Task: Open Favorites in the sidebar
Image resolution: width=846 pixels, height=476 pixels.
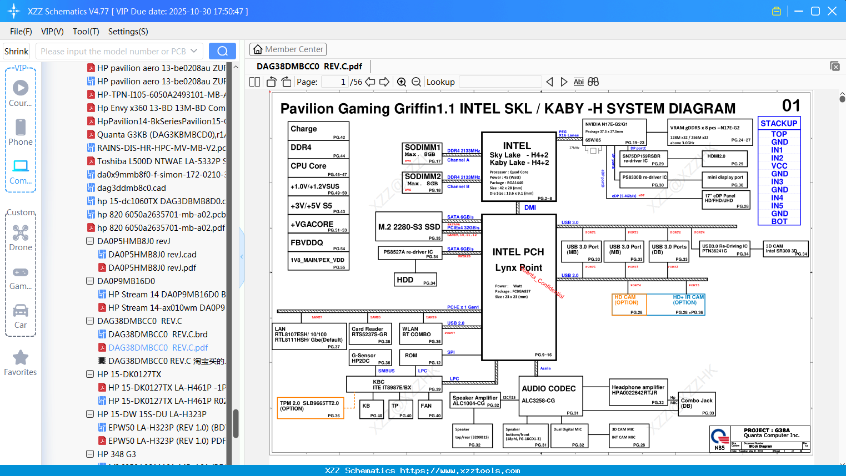Action: [21, 363]
